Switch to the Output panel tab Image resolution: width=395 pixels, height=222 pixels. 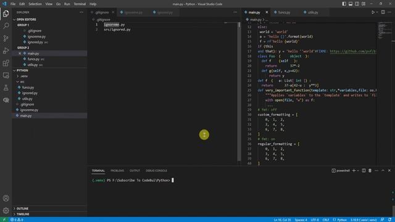click(135, 170)
